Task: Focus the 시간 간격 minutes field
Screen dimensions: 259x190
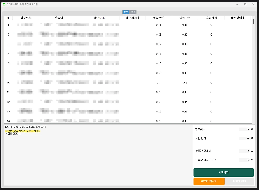Action: pyautogui.click(x=244, y=138)
